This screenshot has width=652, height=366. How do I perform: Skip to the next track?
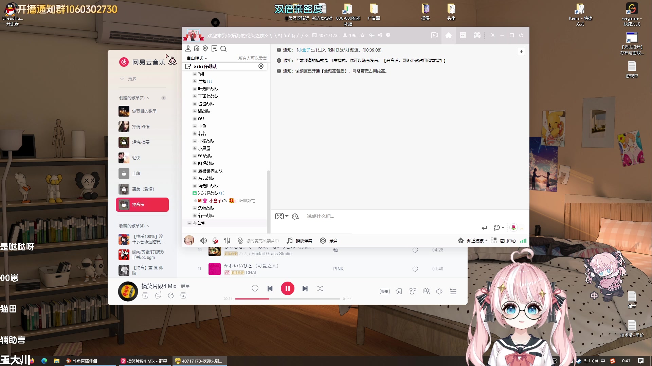(305, 288)
